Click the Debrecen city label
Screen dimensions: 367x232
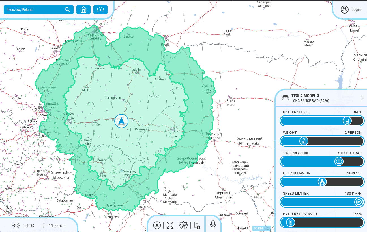click(112, 217)
